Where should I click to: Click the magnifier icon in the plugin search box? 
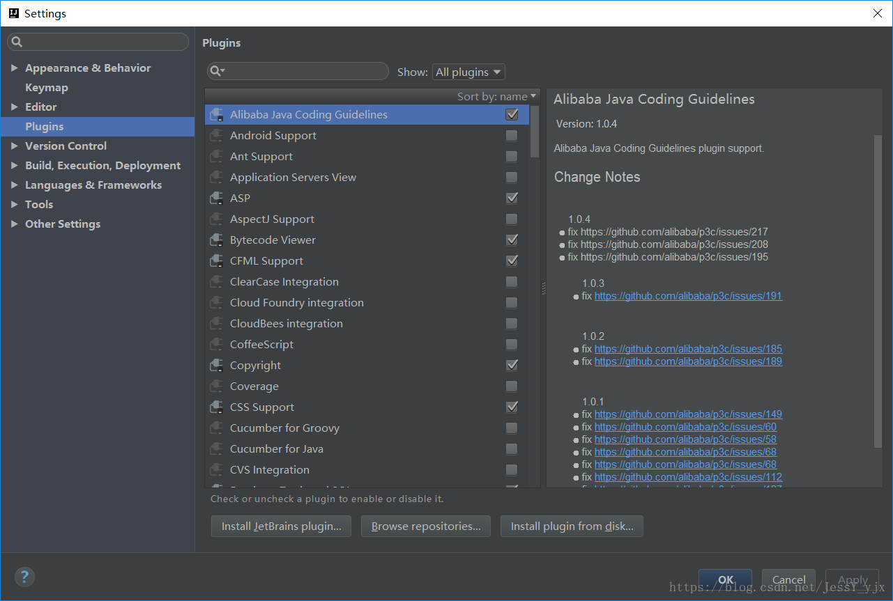(x=217, y=71)
